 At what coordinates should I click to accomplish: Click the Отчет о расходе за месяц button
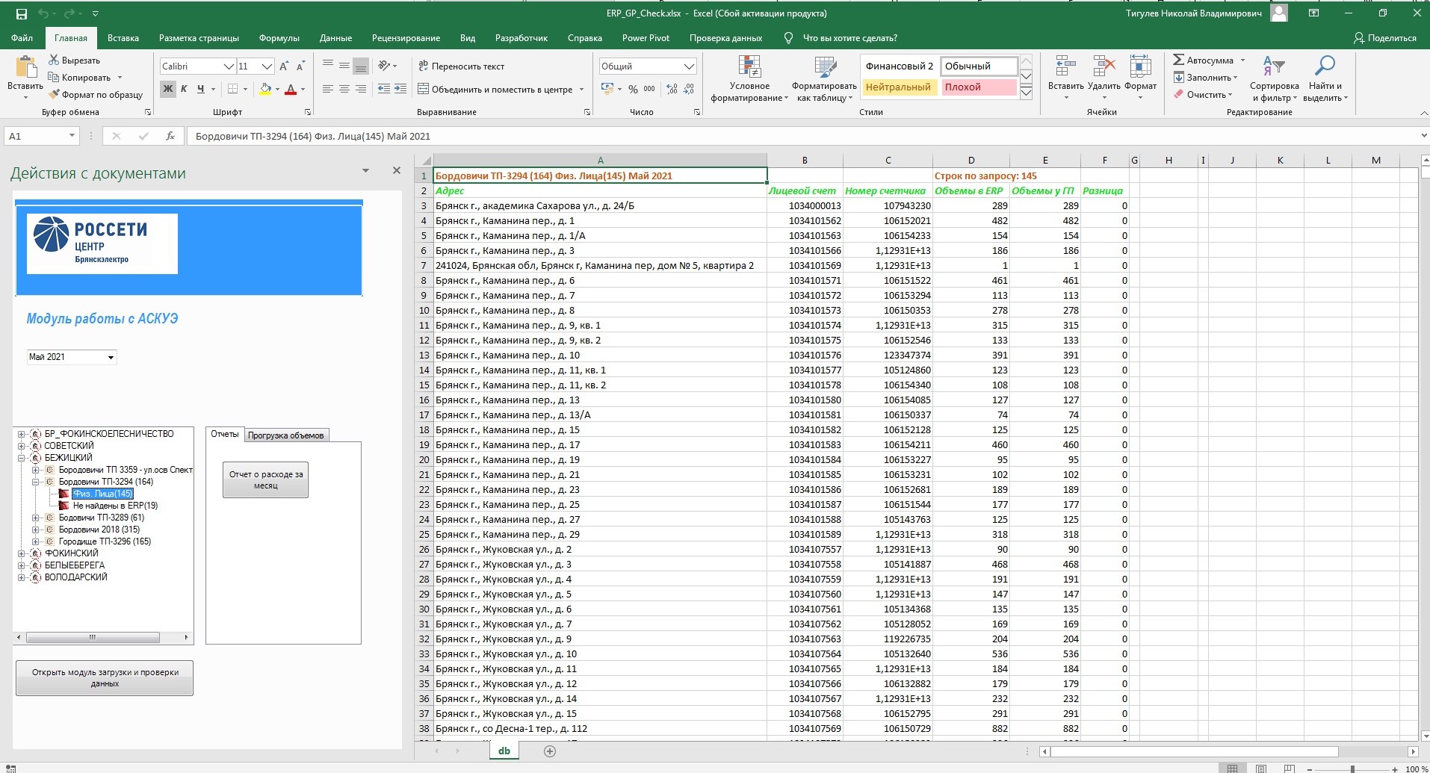(265, 480)
